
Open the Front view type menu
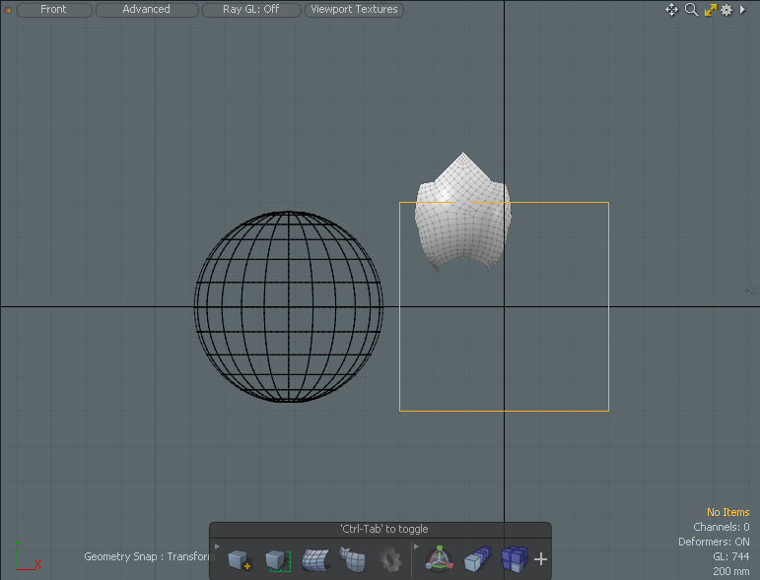[x=54, y=9]
